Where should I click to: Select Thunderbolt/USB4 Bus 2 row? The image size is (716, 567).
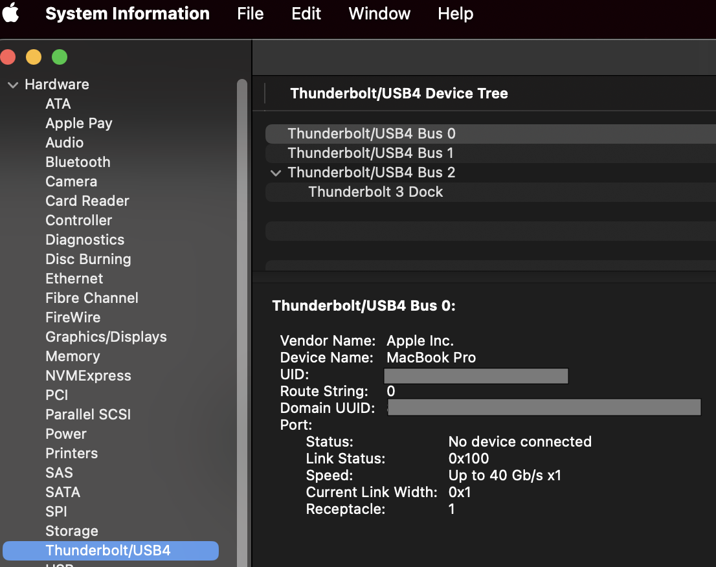tap(491, 173)
